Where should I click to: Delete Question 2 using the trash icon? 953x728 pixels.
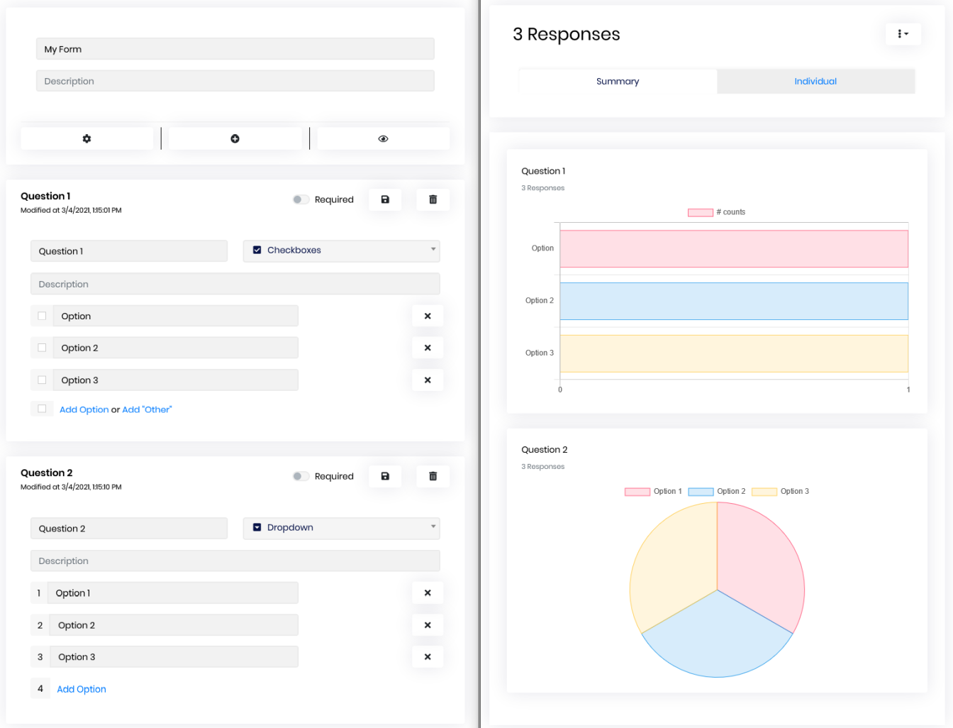click(x=433, y=476)
